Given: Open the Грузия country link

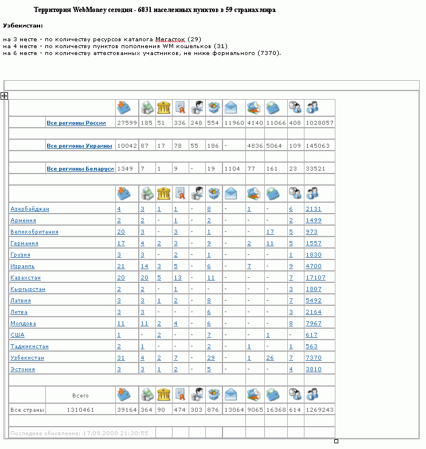Looking at the screenshot, I should point(21,254).
